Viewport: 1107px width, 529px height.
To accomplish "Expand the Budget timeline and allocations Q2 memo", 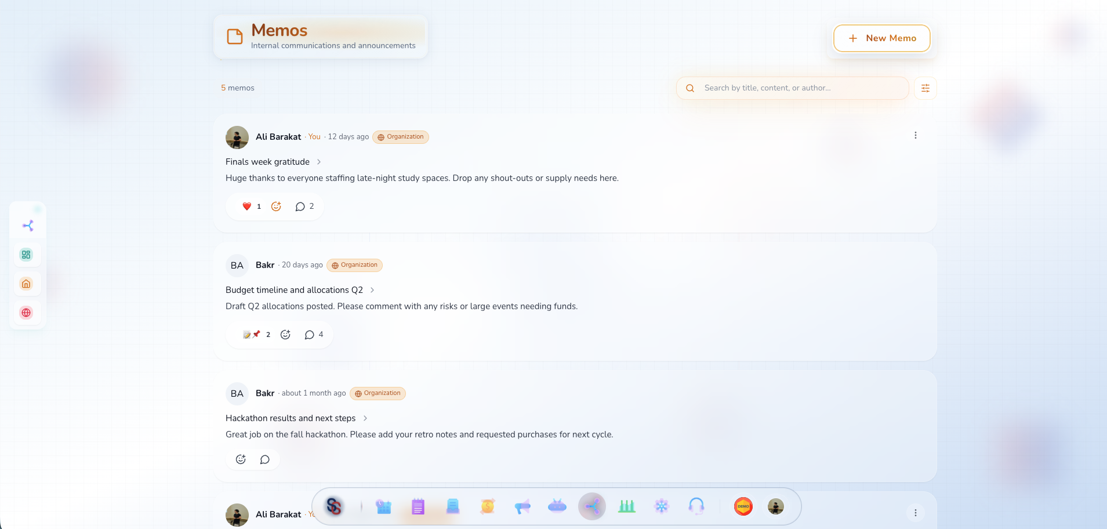I will point(372,289).
